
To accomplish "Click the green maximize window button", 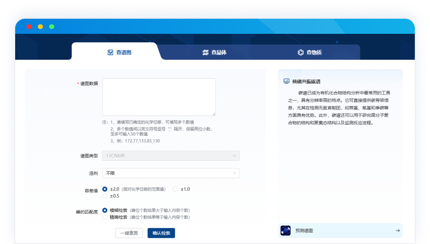I will pyautogui.click(x=52, y=27).
